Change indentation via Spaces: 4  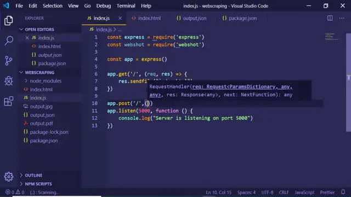pyautogui.click(x=246, y=192)
